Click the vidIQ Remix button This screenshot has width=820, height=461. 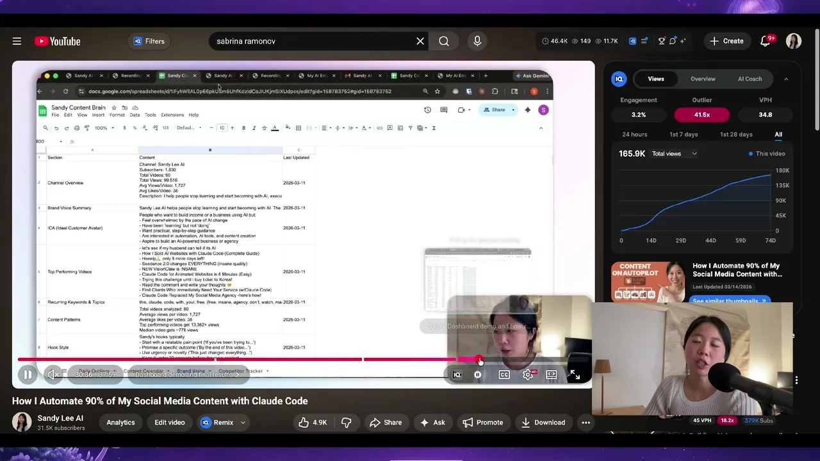pyautogui.click(x=217, y=423)
